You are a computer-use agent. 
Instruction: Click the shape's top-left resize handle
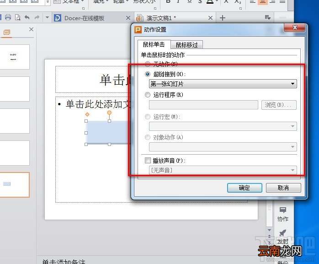(x=86, y=121)
